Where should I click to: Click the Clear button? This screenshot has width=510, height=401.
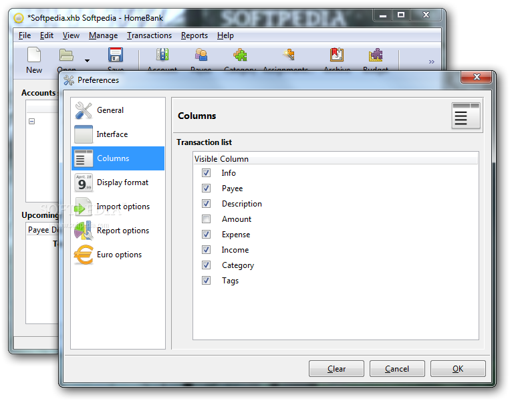[x=336, y=368]
